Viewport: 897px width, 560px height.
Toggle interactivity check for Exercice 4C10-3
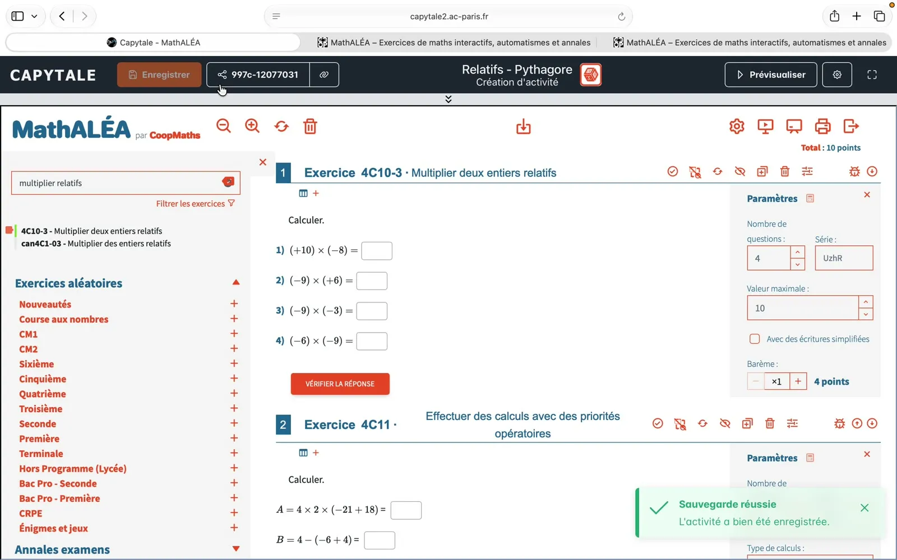pyautogui.click(x=673, y=171)
